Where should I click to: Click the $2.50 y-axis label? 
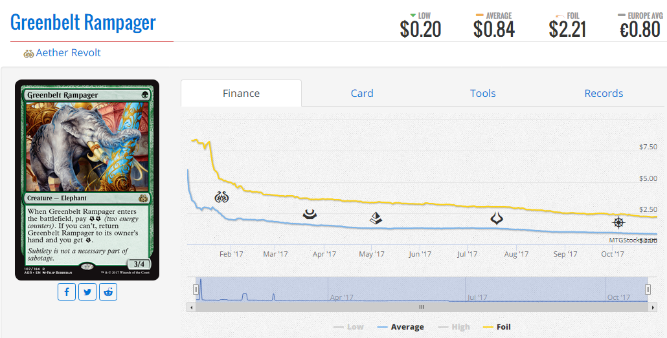click(648, 210)
